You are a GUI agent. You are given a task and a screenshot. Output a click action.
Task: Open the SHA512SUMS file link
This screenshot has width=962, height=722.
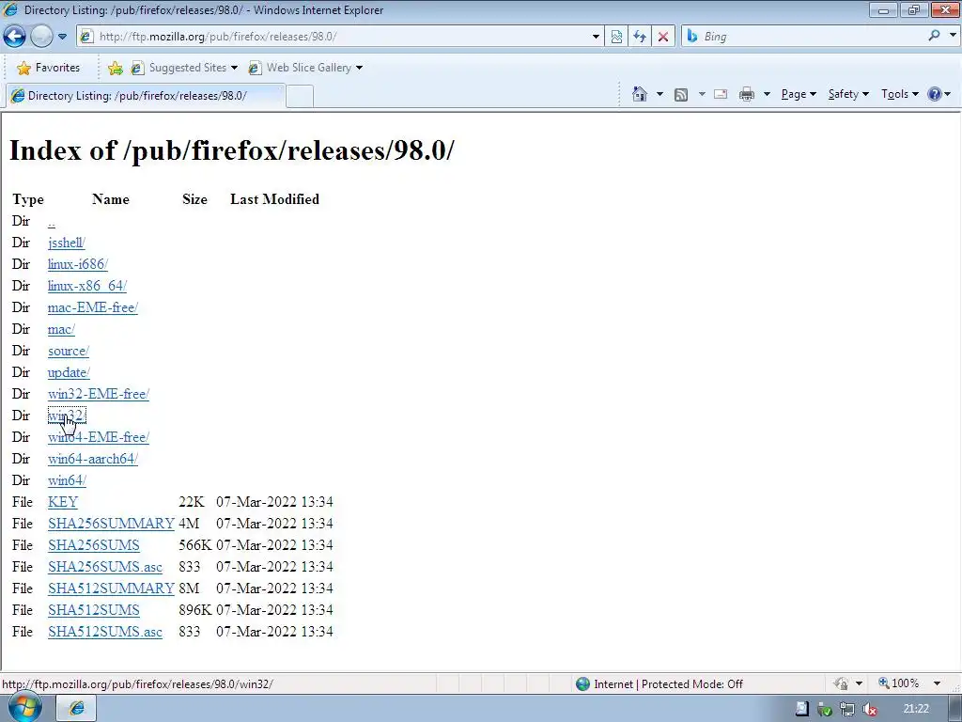pos(94,610)
